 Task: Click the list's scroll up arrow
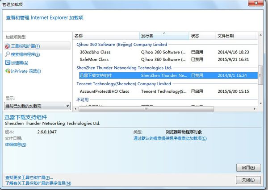[260, 35]
